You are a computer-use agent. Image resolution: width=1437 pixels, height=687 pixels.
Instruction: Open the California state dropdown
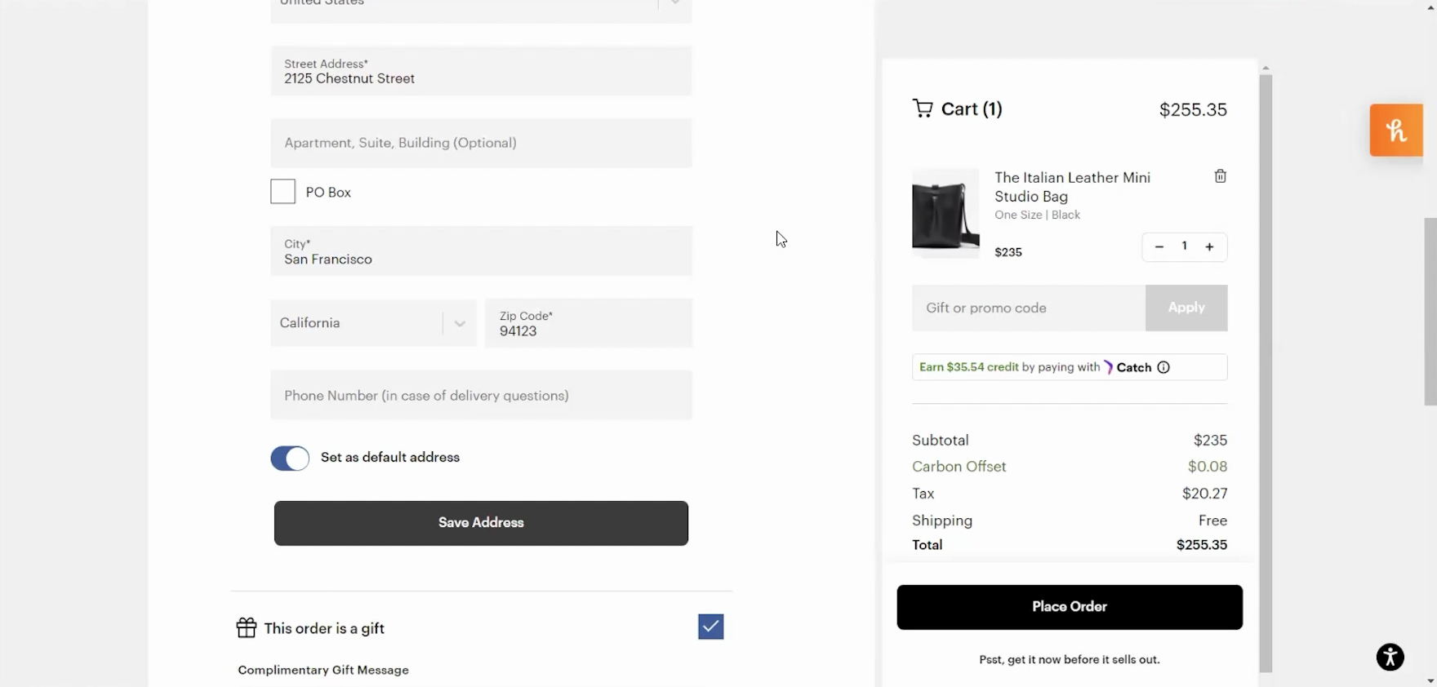[373, 323]
